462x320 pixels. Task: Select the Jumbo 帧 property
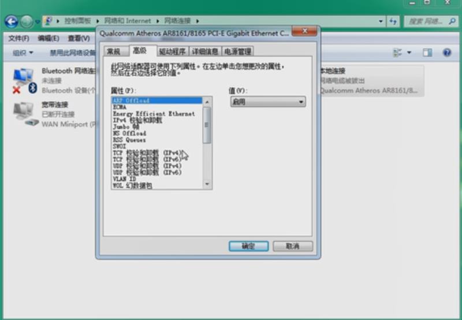(157, 126)
